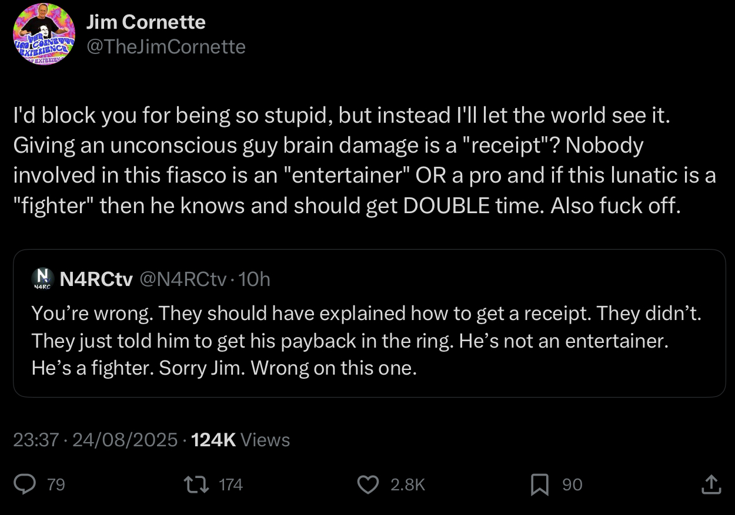Click the small N4RCtv avatar icon
The image size is (735, 515).
coord(40,279)
